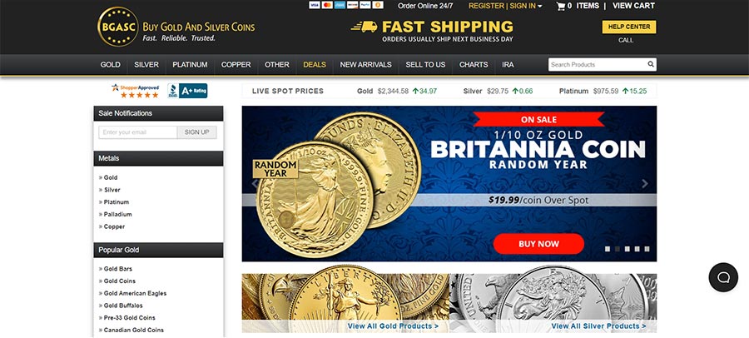Viewport: 749px width, 338px height.
Task: Click the Search Products field
Action: (597, 65)
